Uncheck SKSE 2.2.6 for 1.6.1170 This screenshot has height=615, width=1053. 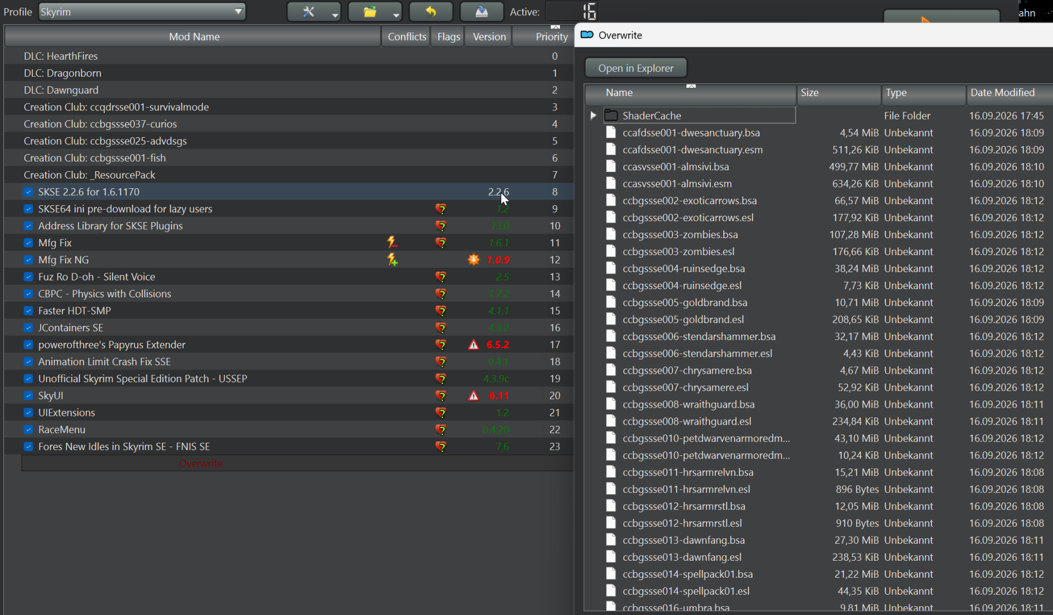point(29,192)
